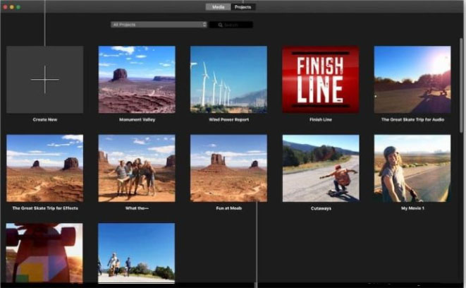The height and width of the screenshot is (288, 466).
Task: Switch to the Media tab
Action: click(218, 7)
